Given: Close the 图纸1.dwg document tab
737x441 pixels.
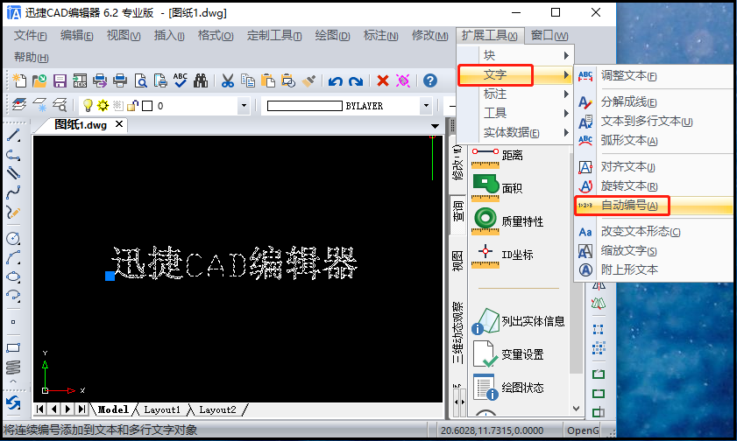Looking at the screenshot, I should point(119,124).
